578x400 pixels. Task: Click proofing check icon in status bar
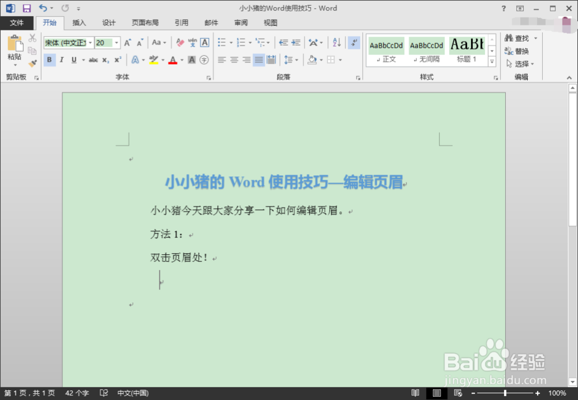[104, 393]
